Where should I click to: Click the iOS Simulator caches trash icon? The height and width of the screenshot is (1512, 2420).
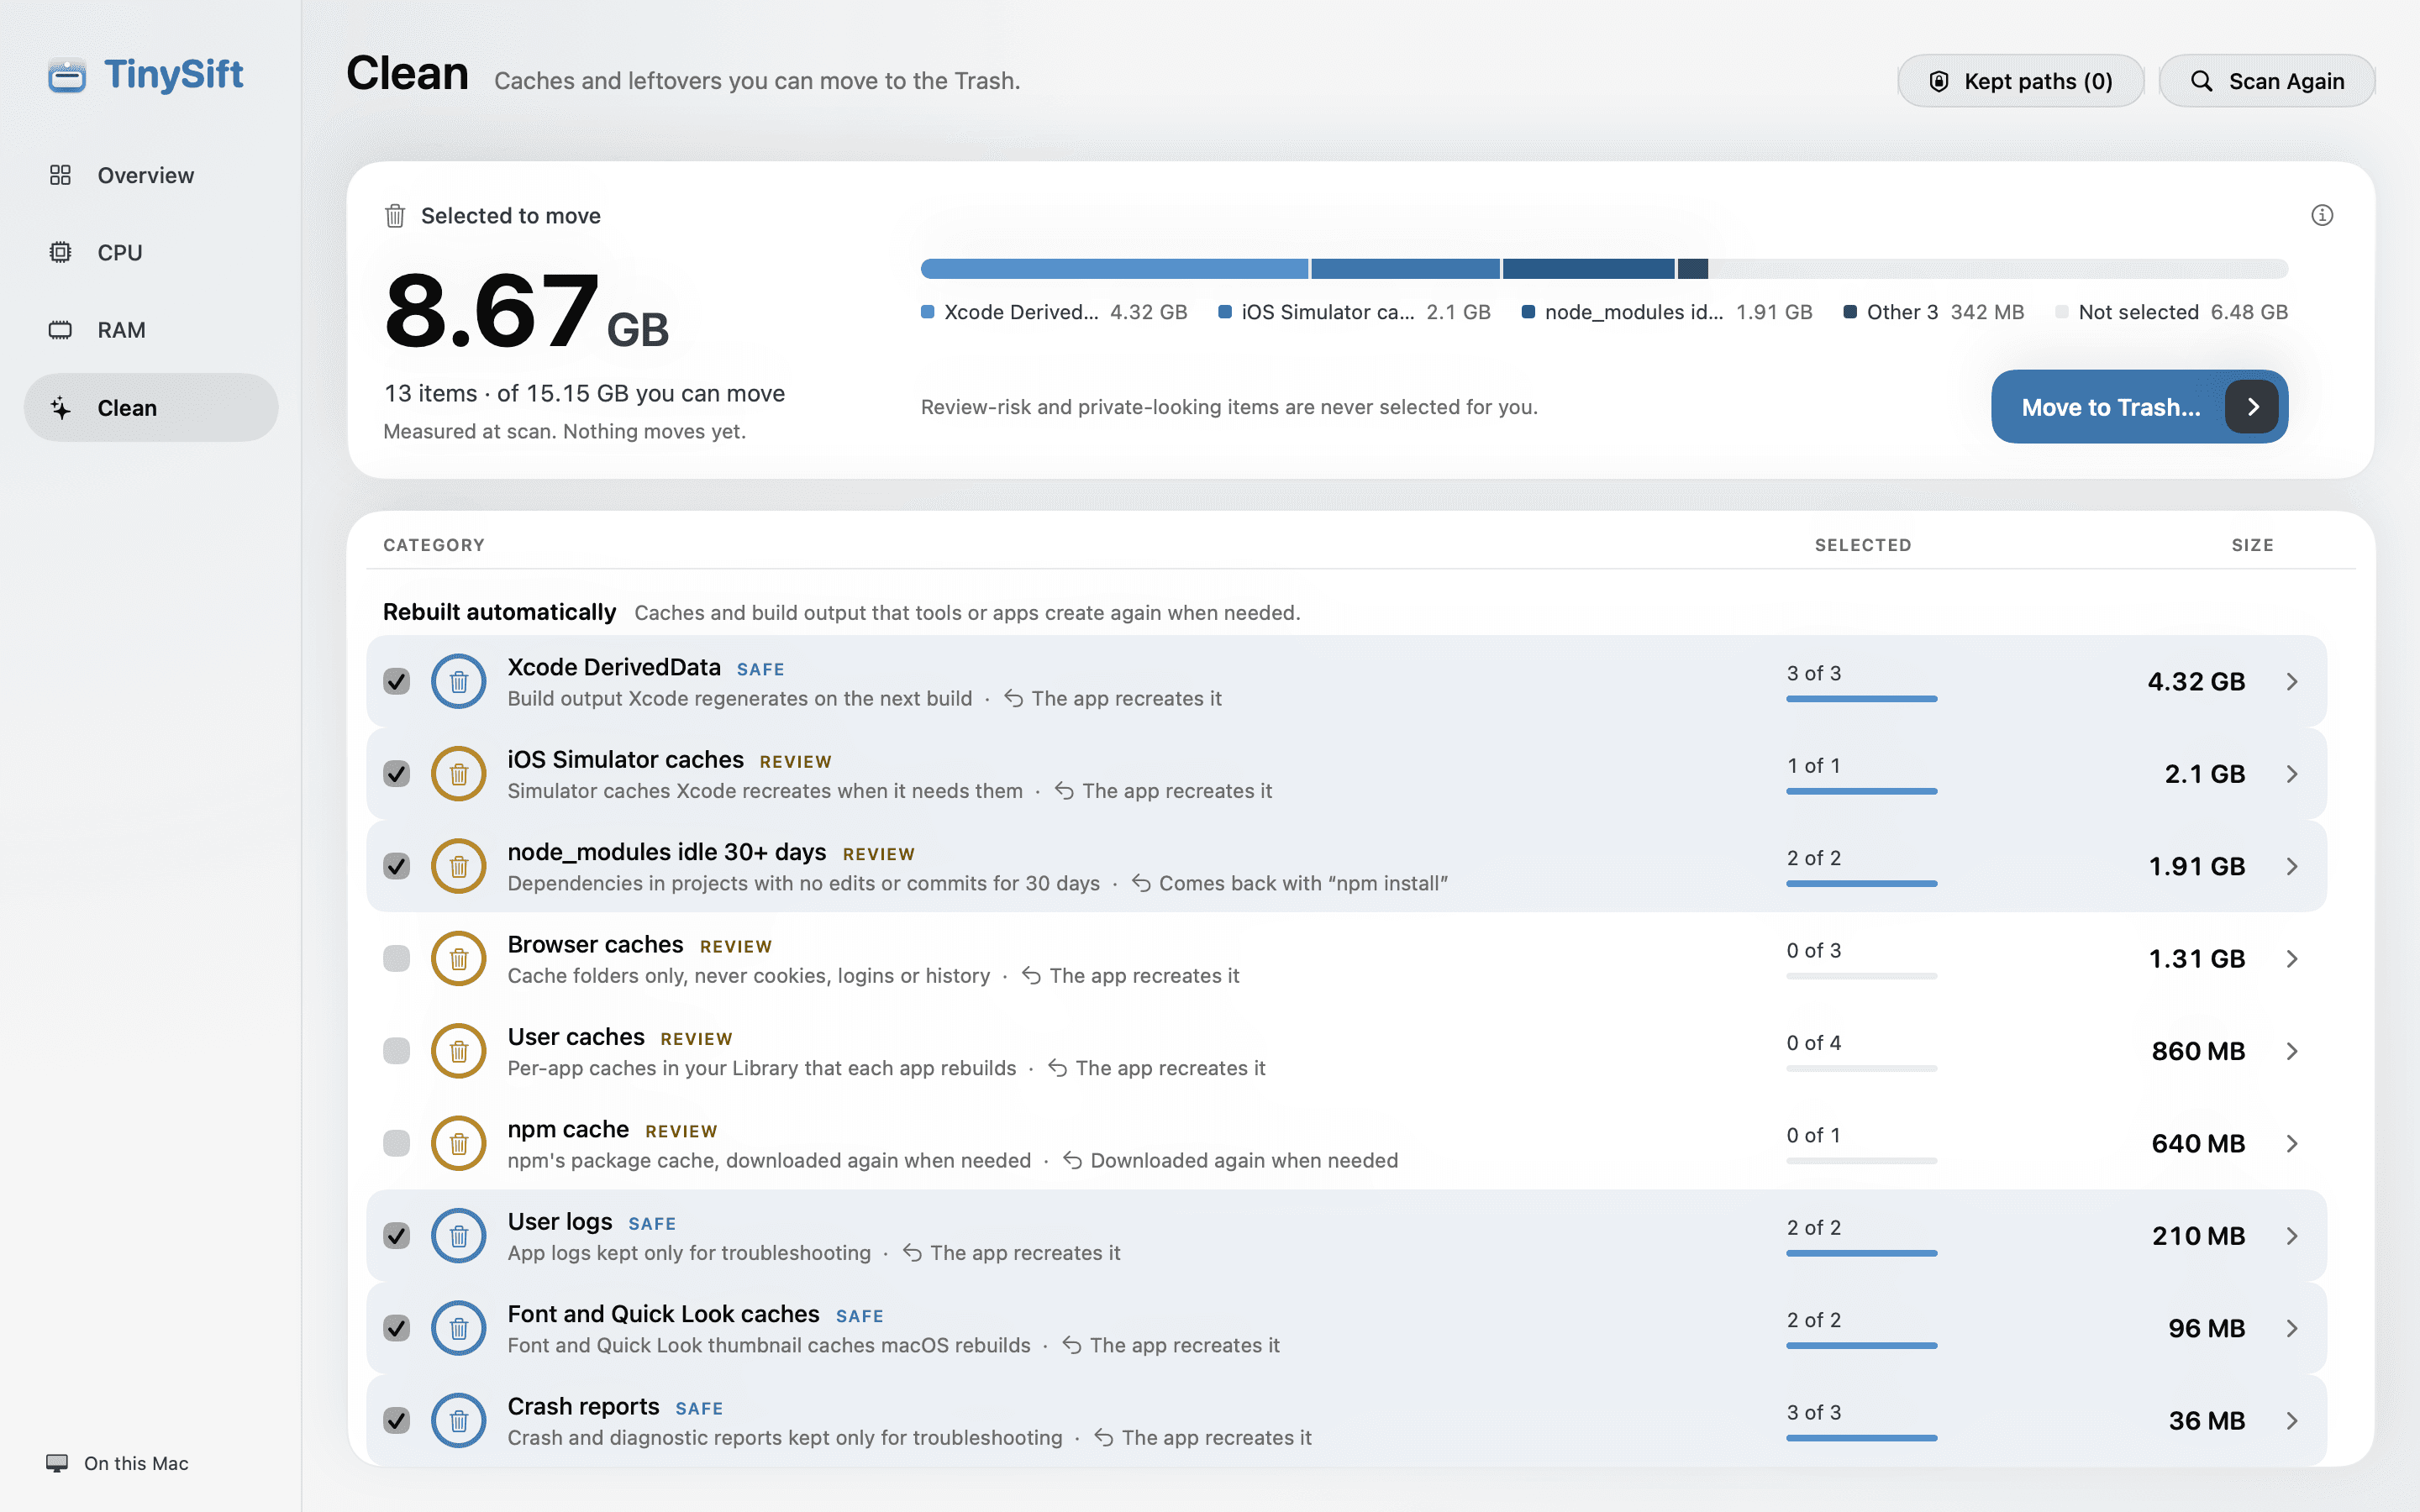(x=459, y=774)
